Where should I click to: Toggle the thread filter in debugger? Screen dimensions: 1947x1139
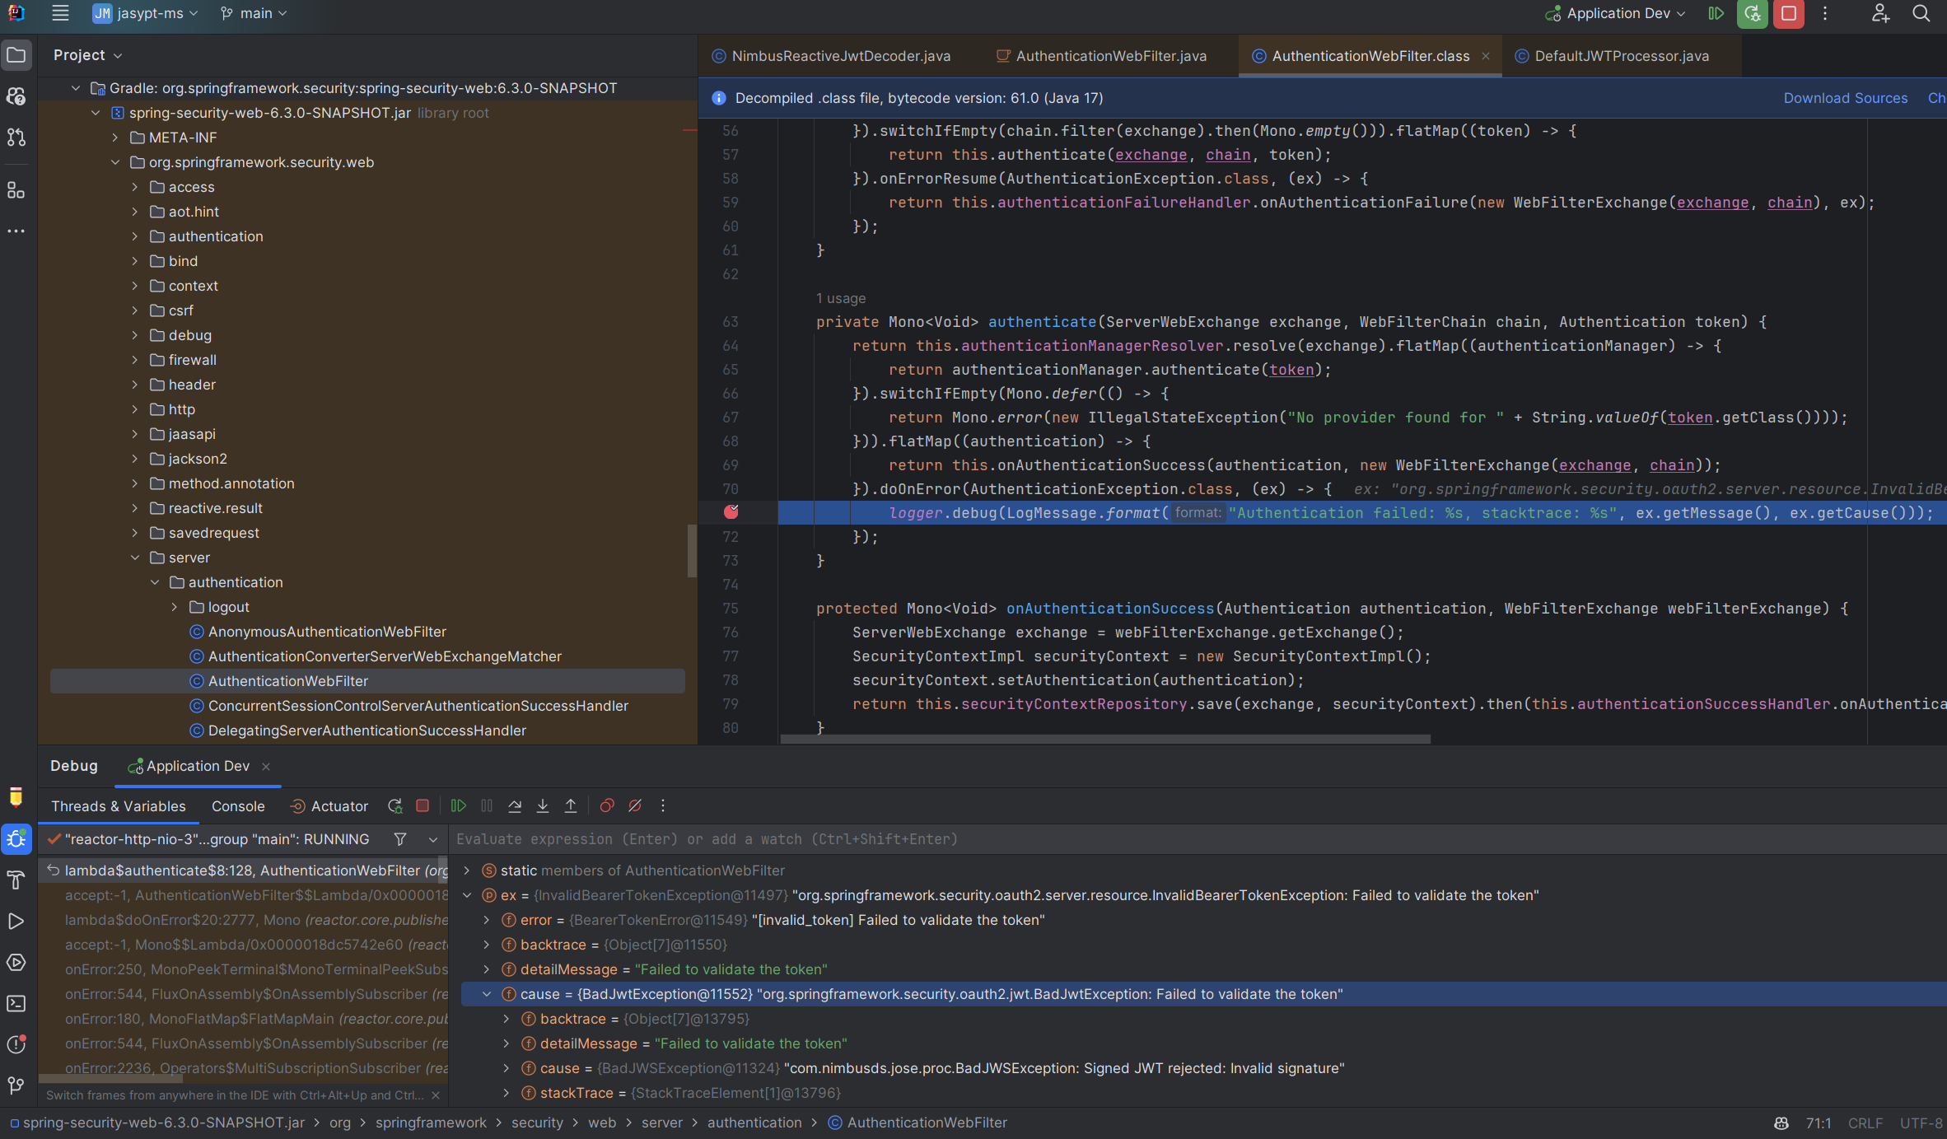(x=399, y=839)
